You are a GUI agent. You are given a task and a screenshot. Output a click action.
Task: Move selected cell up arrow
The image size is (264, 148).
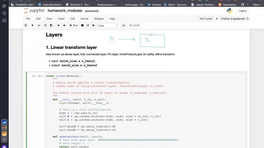pyautogui.click(x=58, y=25)
